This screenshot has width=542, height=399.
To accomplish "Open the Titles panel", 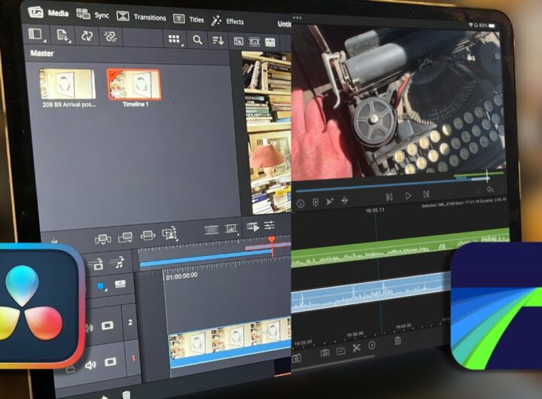I will click(x=187, y=19).
